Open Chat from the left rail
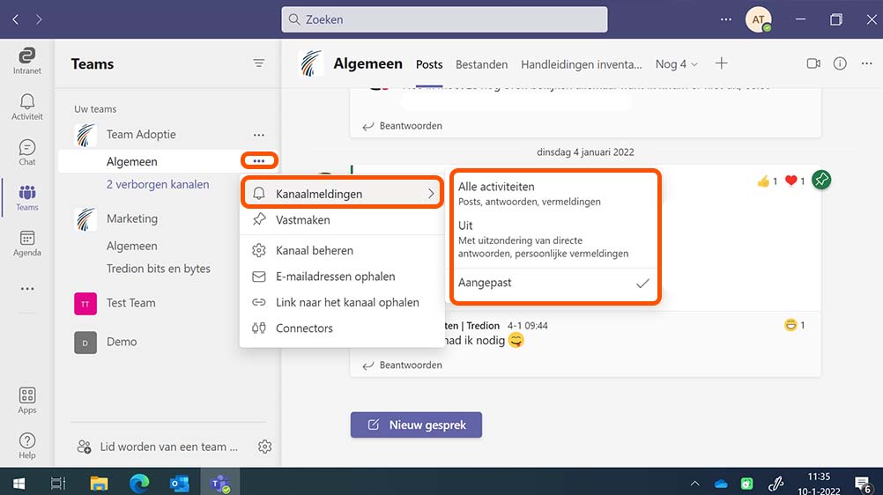Viewport: 883px width, 495px height. (x=26, y=152)
